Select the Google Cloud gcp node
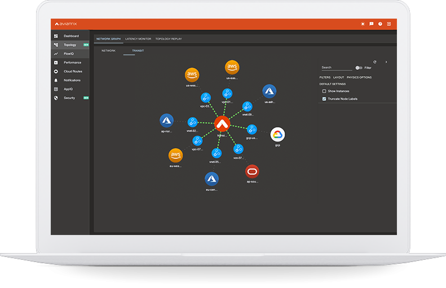Image resolution: width=446 pixels, height=288 pixels. tap(277, 135)
